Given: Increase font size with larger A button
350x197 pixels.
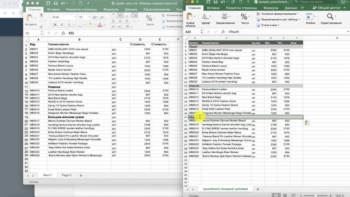Looking at the screenshot, I should point(95,17).
